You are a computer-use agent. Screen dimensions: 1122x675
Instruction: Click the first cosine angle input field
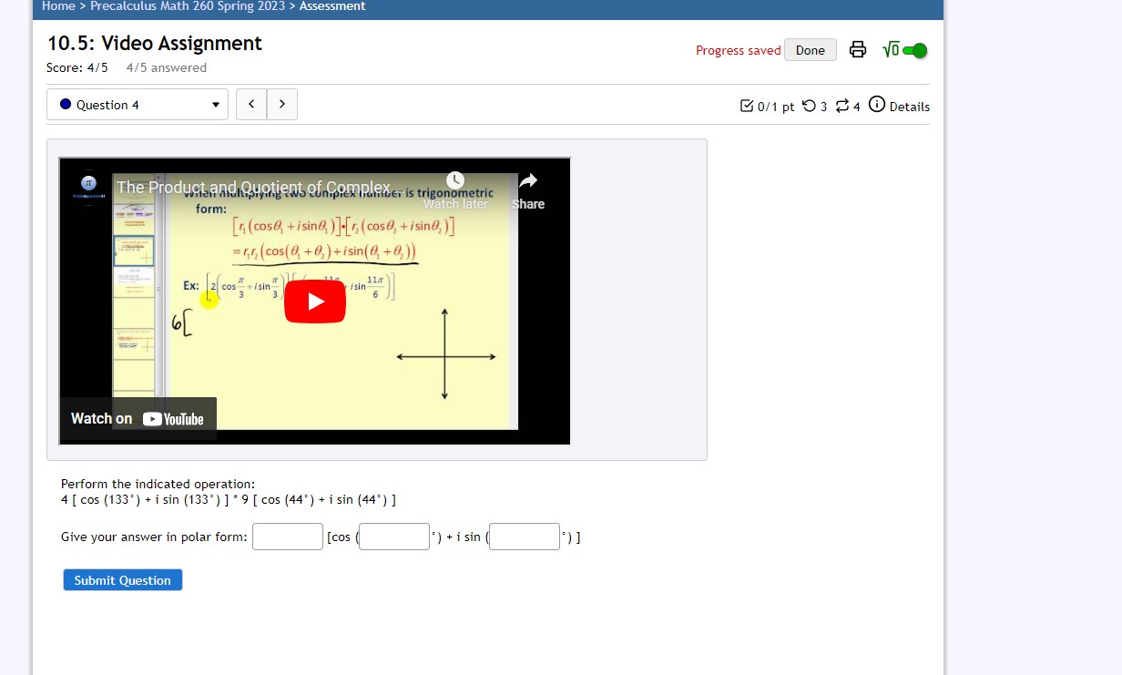tap(393, 537)
